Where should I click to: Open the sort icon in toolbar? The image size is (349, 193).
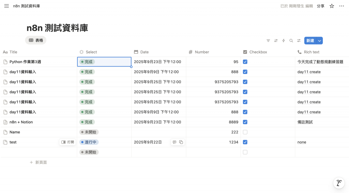[276, 41]
